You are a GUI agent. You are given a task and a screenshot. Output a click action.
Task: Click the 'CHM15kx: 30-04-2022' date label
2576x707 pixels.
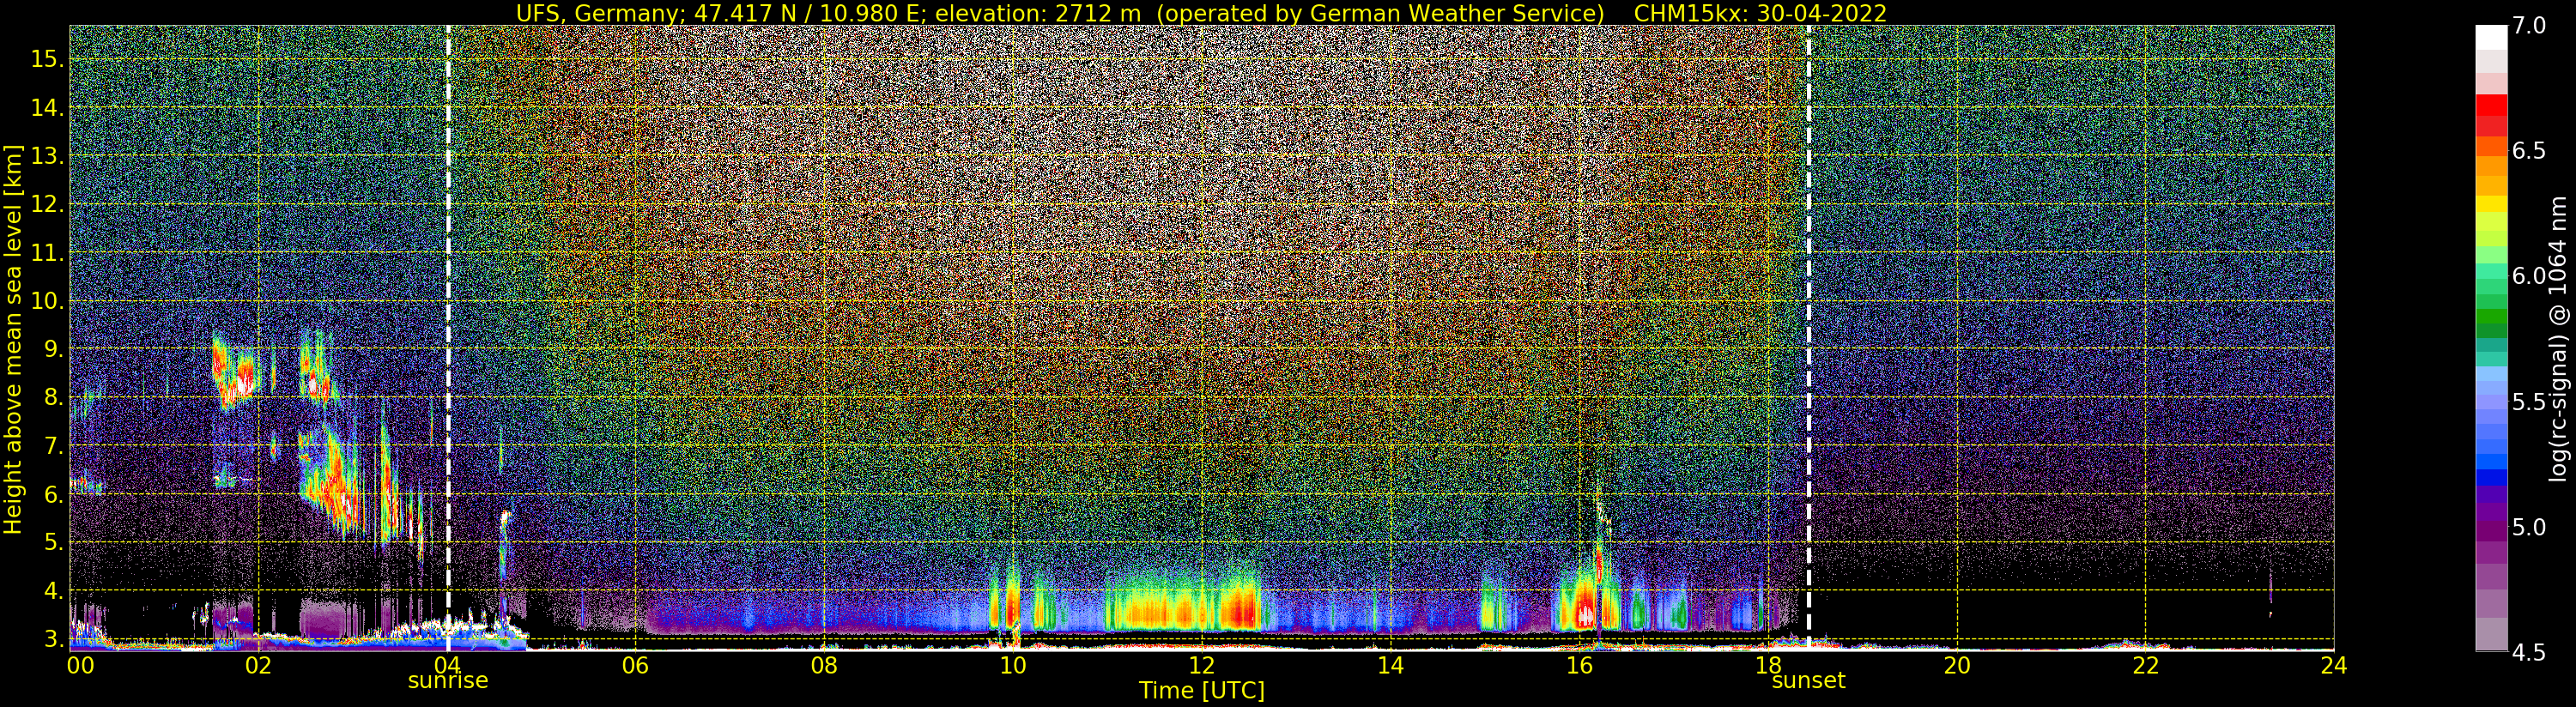point(1760,13)
